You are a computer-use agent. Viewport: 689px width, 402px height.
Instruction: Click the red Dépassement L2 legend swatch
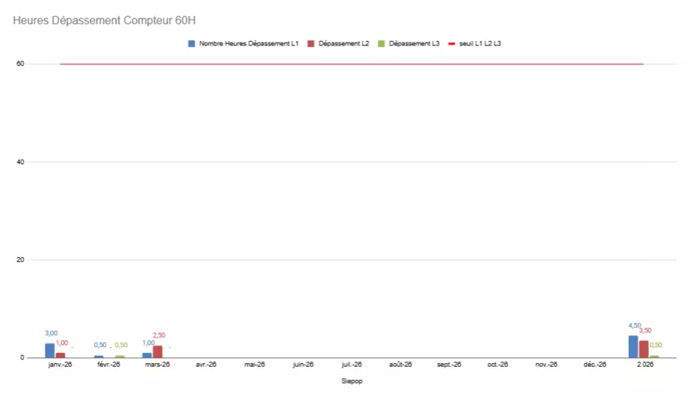311,44
